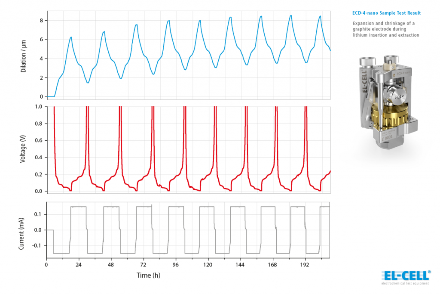Select the 168 hour tick on time axis
This screenshot has height=294, width=440.
coord(272,265)
